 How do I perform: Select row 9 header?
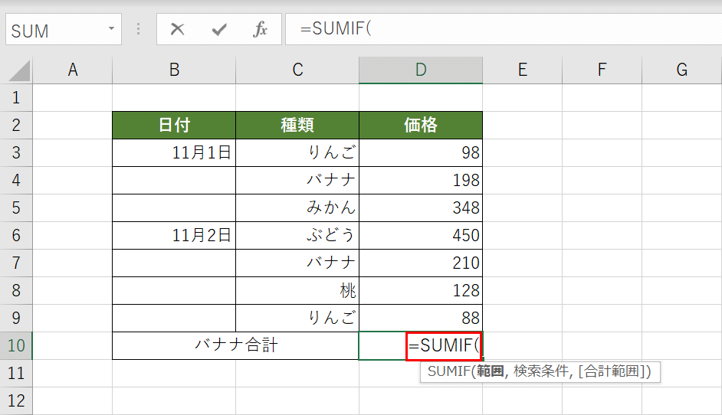pos(16,319)
